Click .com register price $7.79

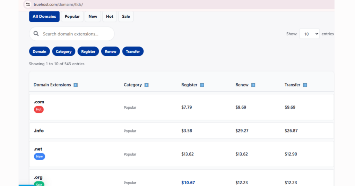[x=187, y=107]
